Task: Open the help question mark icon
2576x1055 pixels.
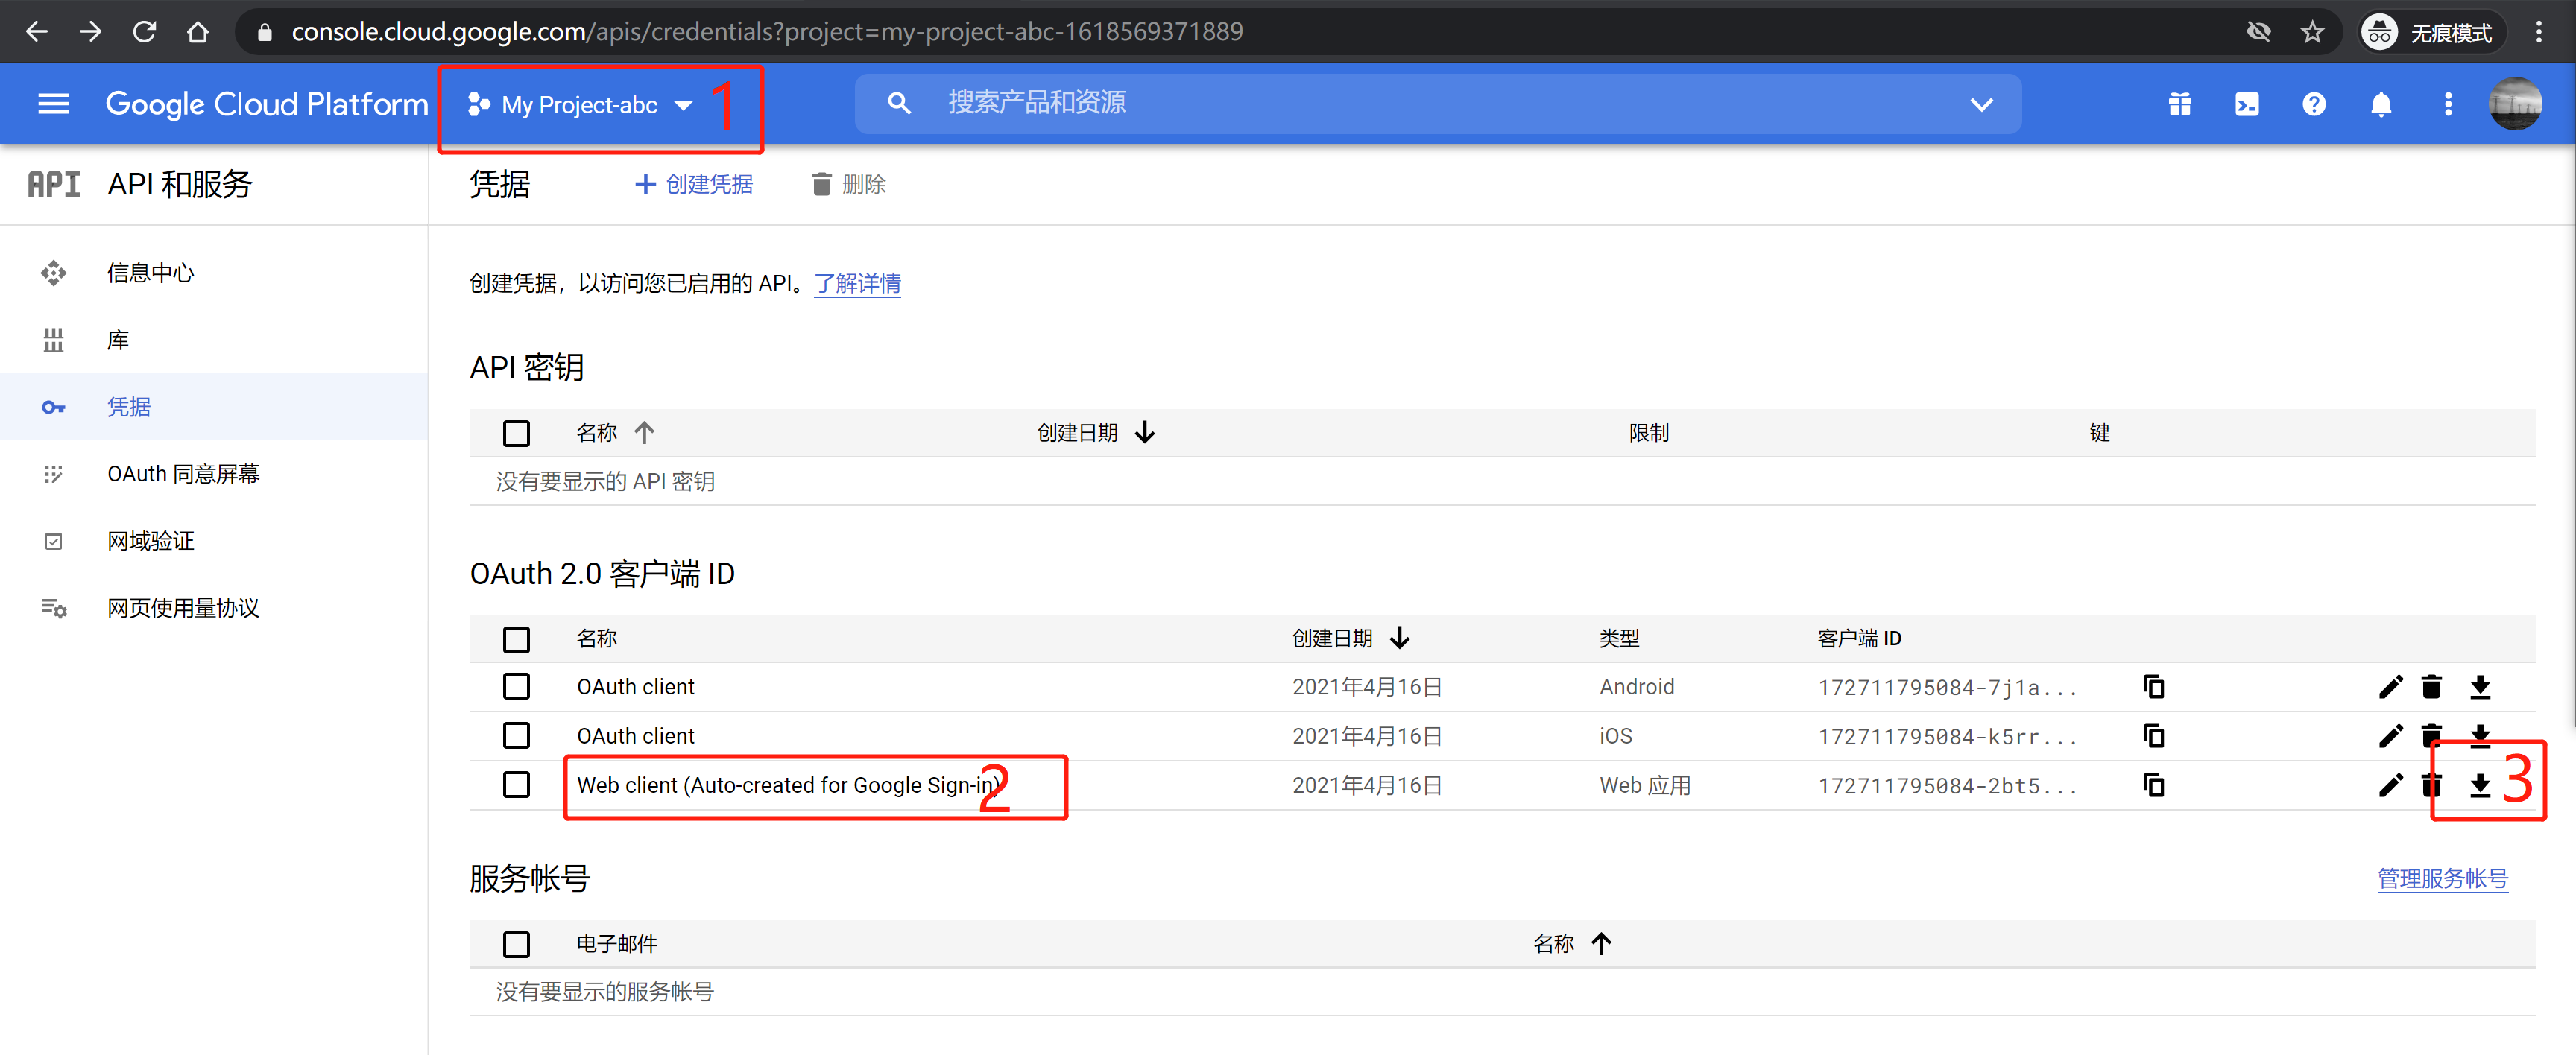Action: pyautogui.click(x=2314, y=104)
